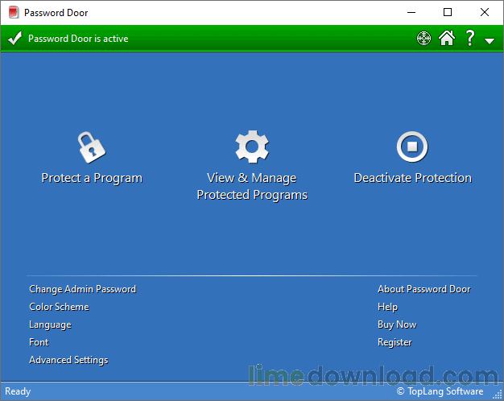Viewport: 504px width, 401px height.
Task: Open the Font settings link
Action: [39, 342]
